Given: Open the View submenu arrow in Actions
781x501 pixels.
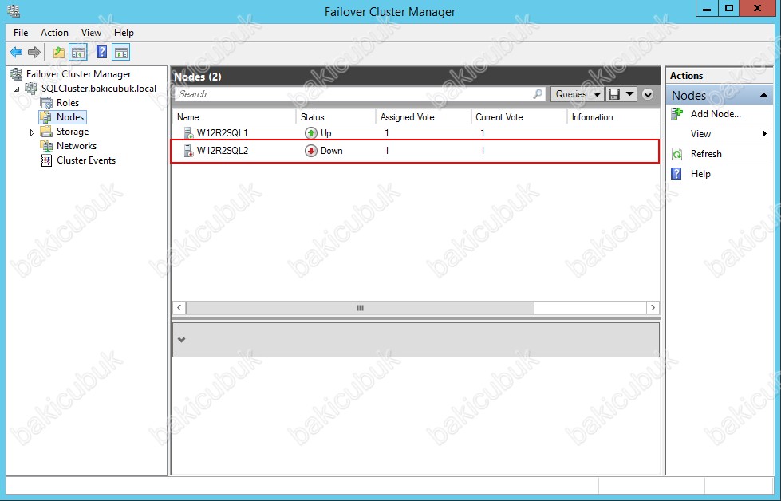Looking at the screenshot, I should coord(764,133).
